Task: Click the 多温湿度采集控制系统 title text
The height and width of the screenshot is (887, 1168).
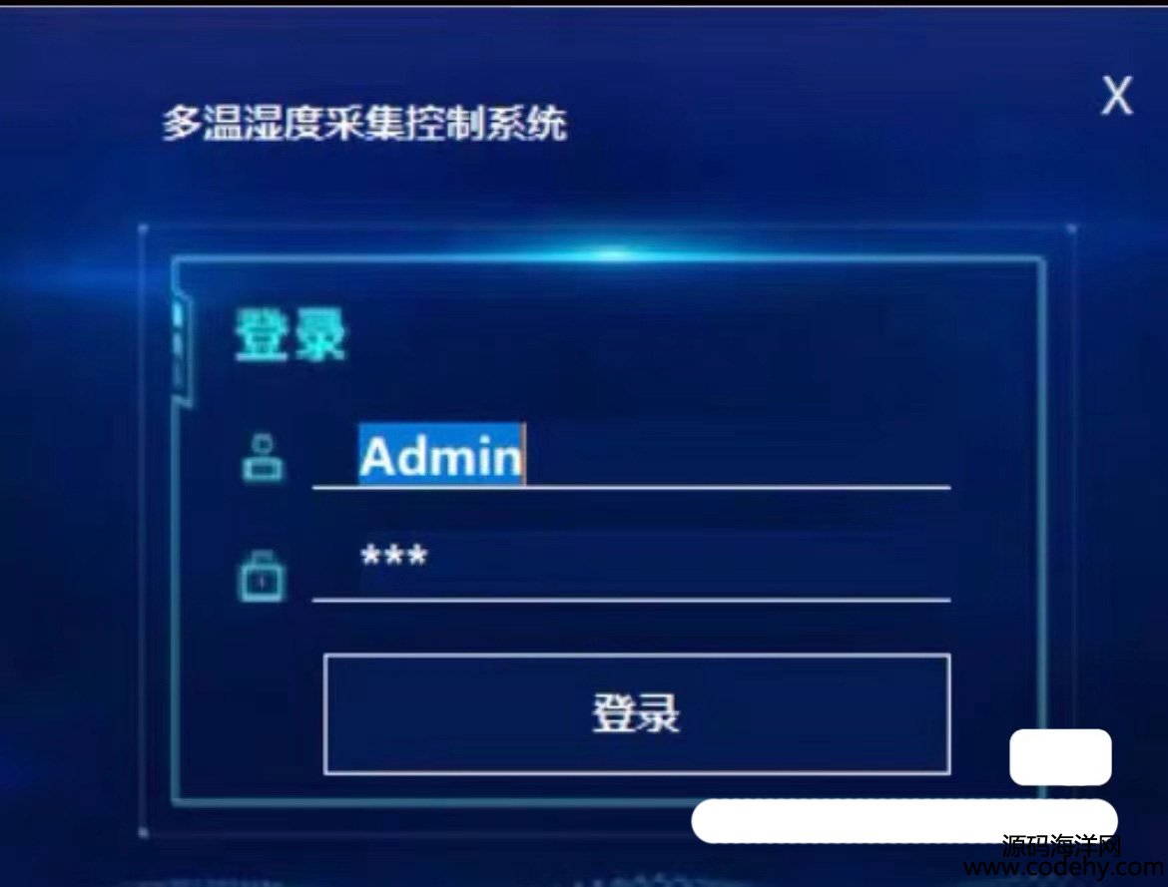Action: 365,124
